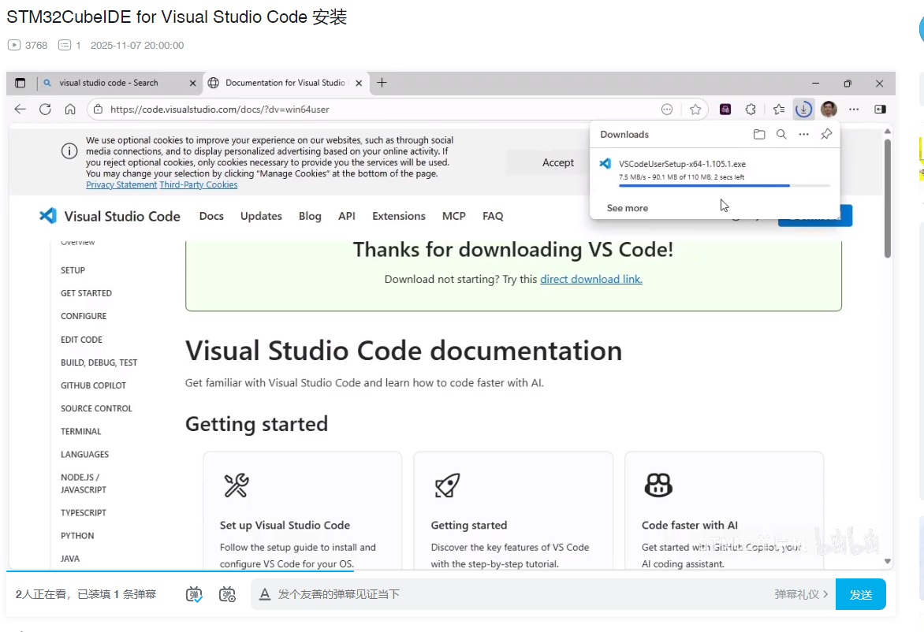This screenshot has height=632, width=924.
Task: Go to browser home page icon
Action: click(70, 110)
